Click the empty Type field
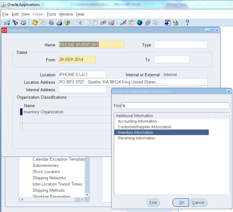Screen dimensions: 233x212 pos(181,45)
